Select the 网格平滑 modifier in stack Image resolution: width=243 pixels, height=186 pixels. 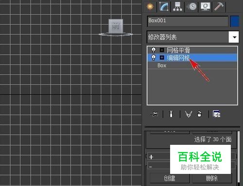point(178,50)
